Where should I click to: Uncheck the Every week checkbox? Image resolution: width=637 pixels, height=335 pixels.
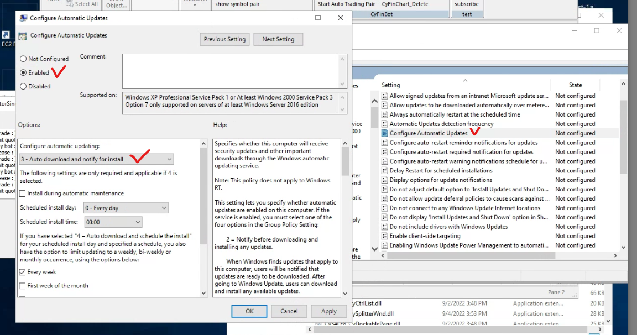coord(22,272)
